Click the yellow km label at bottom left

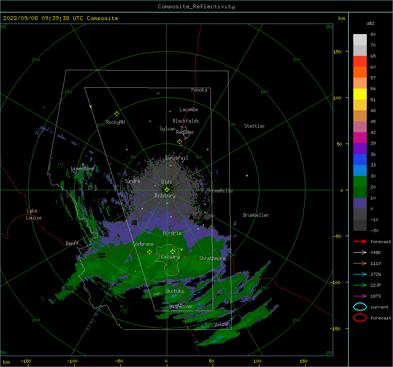[x=6, y=362]
